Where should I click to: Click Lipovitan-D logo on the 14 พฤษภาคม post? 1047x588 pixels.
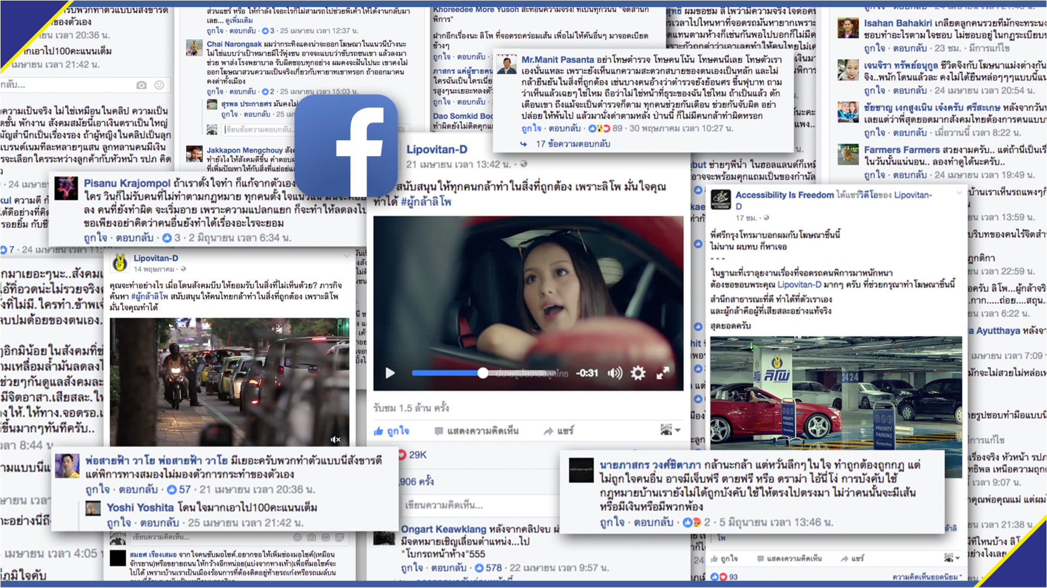(x=119, y=263)
